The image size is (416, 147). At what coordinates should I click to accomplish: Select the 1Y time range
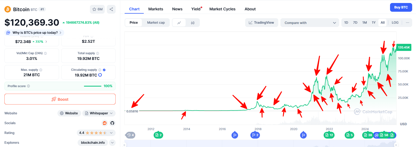click(373, 23)
